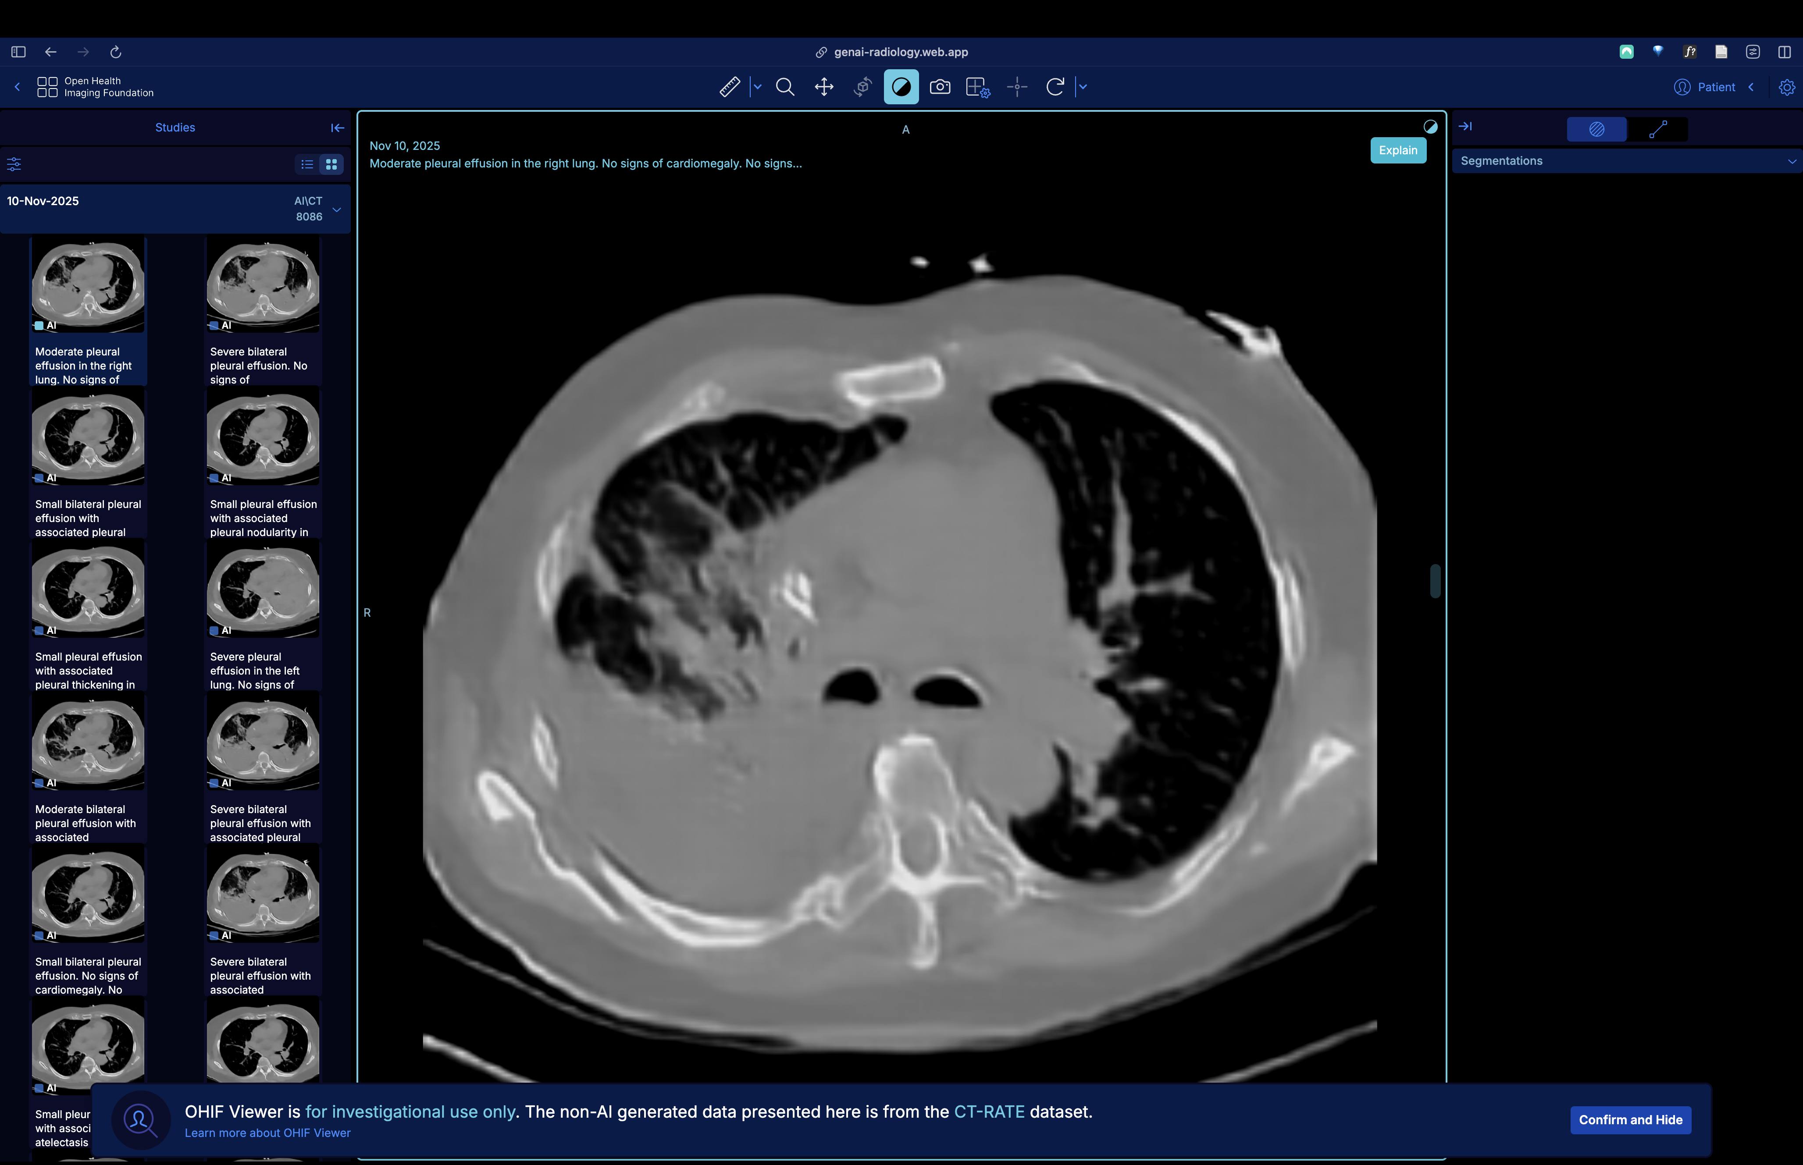Click the 'for investigational use only' link

410,1111
